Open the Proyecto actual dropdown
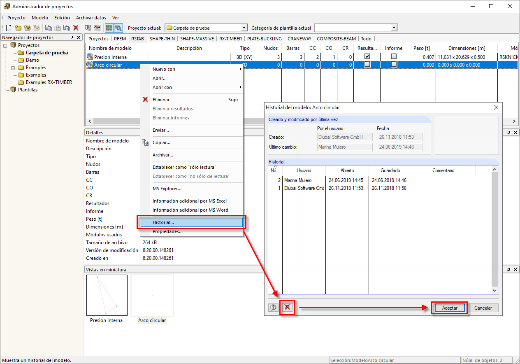 [245, 28]
